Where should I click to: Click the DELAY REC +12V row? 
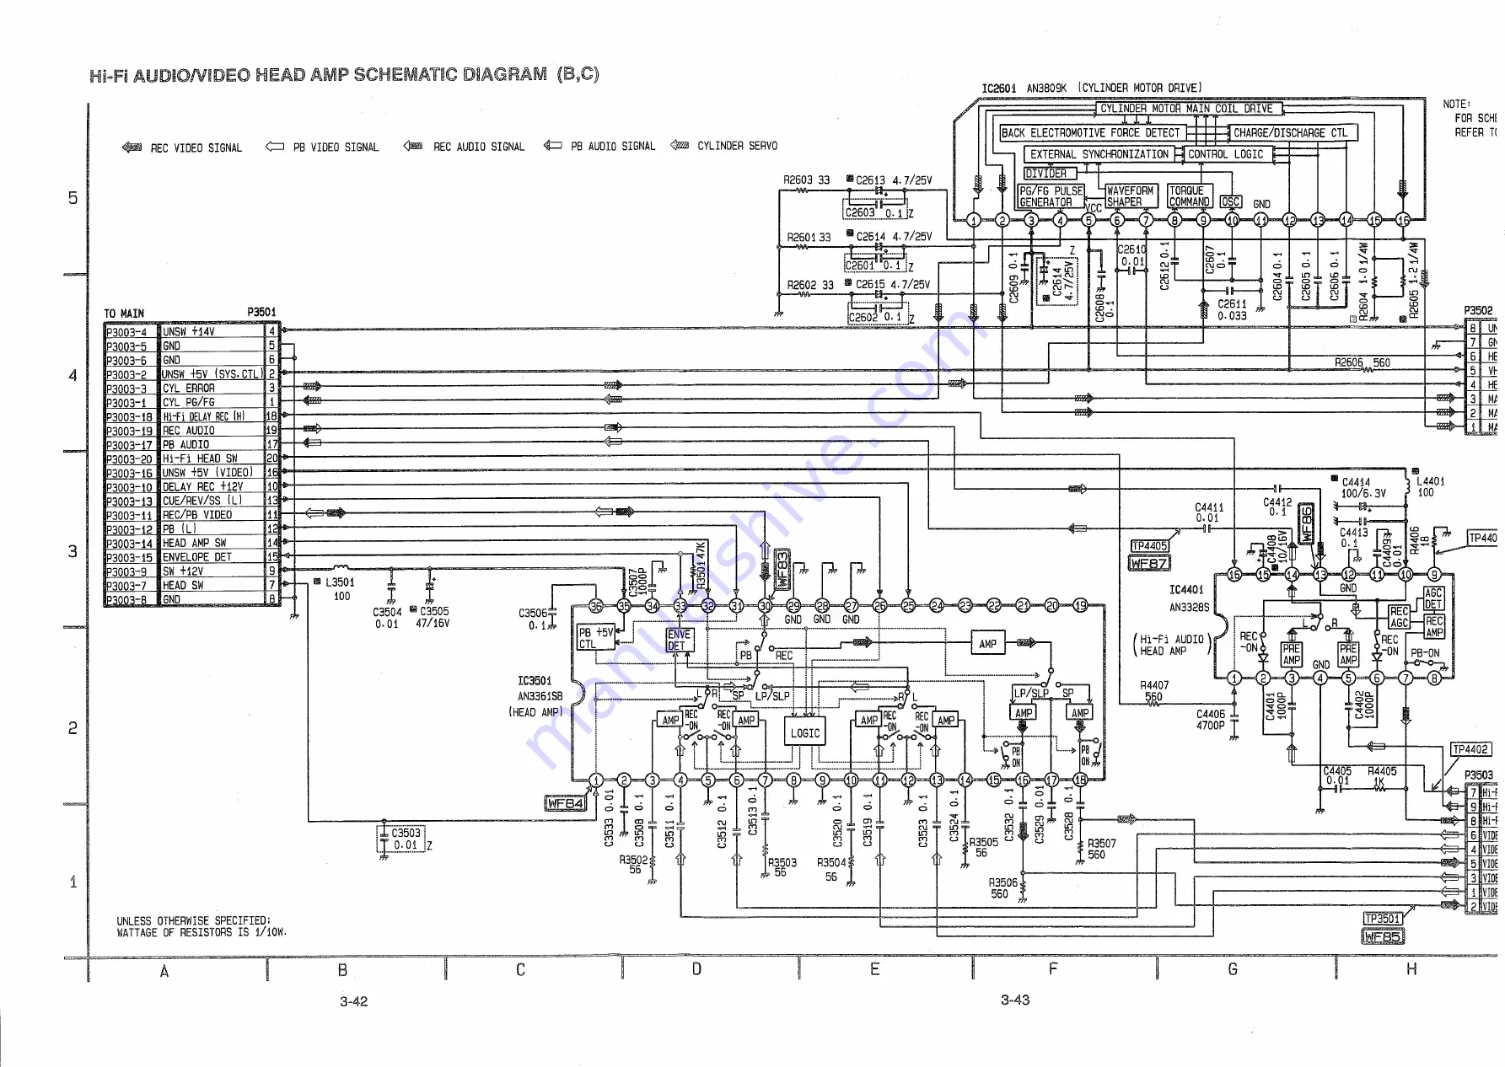tap(191, 487)
